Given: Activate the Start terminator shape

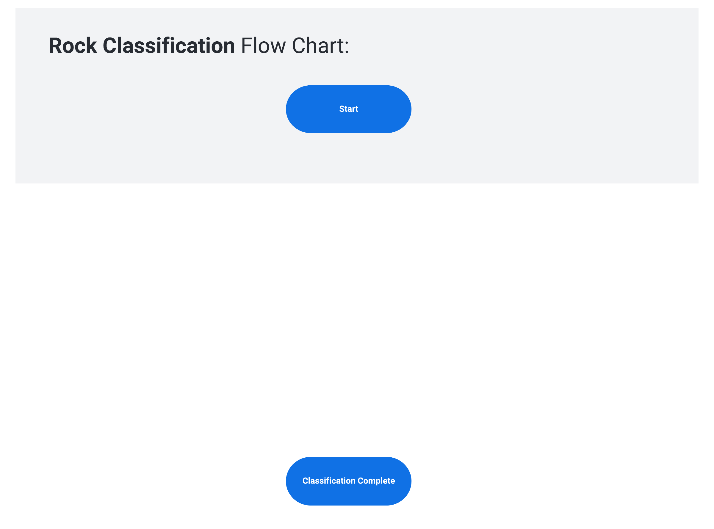Looking at the screenshot, I should 348,109.
